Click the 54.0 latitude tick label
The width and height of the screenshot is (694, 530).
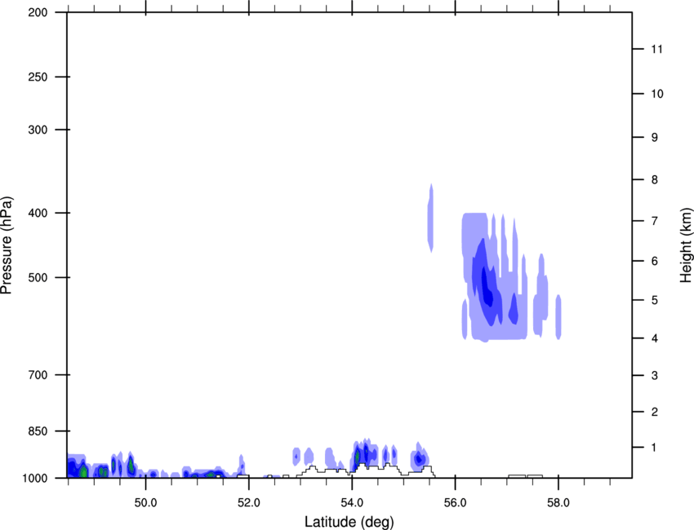(x=352, y=502)
